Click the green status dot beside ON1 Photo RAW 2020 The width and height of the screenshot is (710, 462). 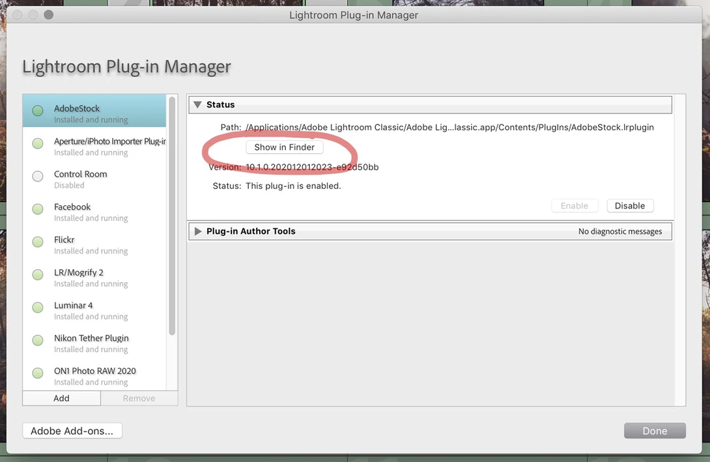click(x=38, y=373)
